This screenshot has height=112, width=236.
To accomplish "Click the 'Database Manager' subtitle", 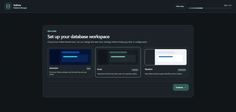I will tap(20, 8).
